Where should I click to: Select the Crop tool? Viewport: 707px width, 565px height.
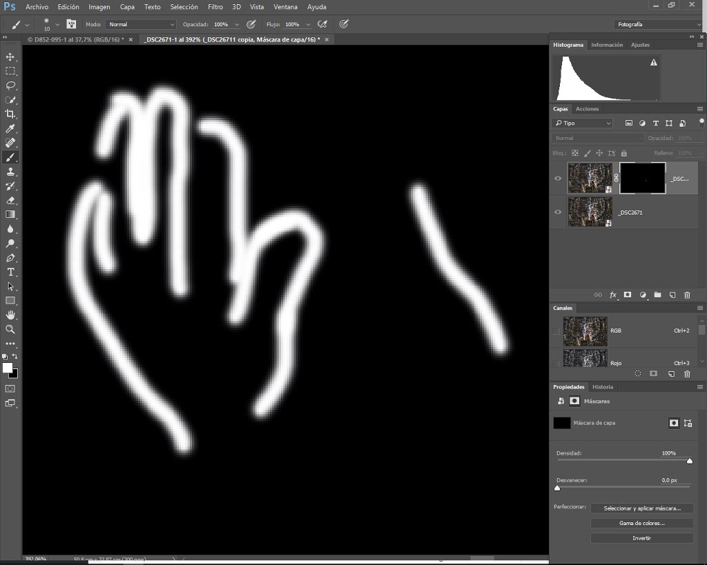point(10,114)
